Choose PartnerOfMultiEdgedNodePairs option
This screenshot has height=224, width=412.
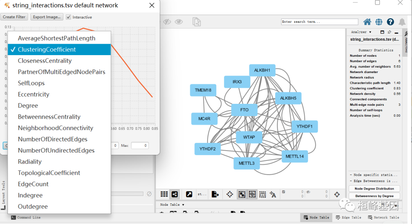[x=60, y=72]
